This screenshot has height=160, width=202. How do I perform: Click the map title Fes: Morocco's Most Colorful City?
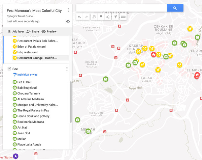tap(34, 10)
